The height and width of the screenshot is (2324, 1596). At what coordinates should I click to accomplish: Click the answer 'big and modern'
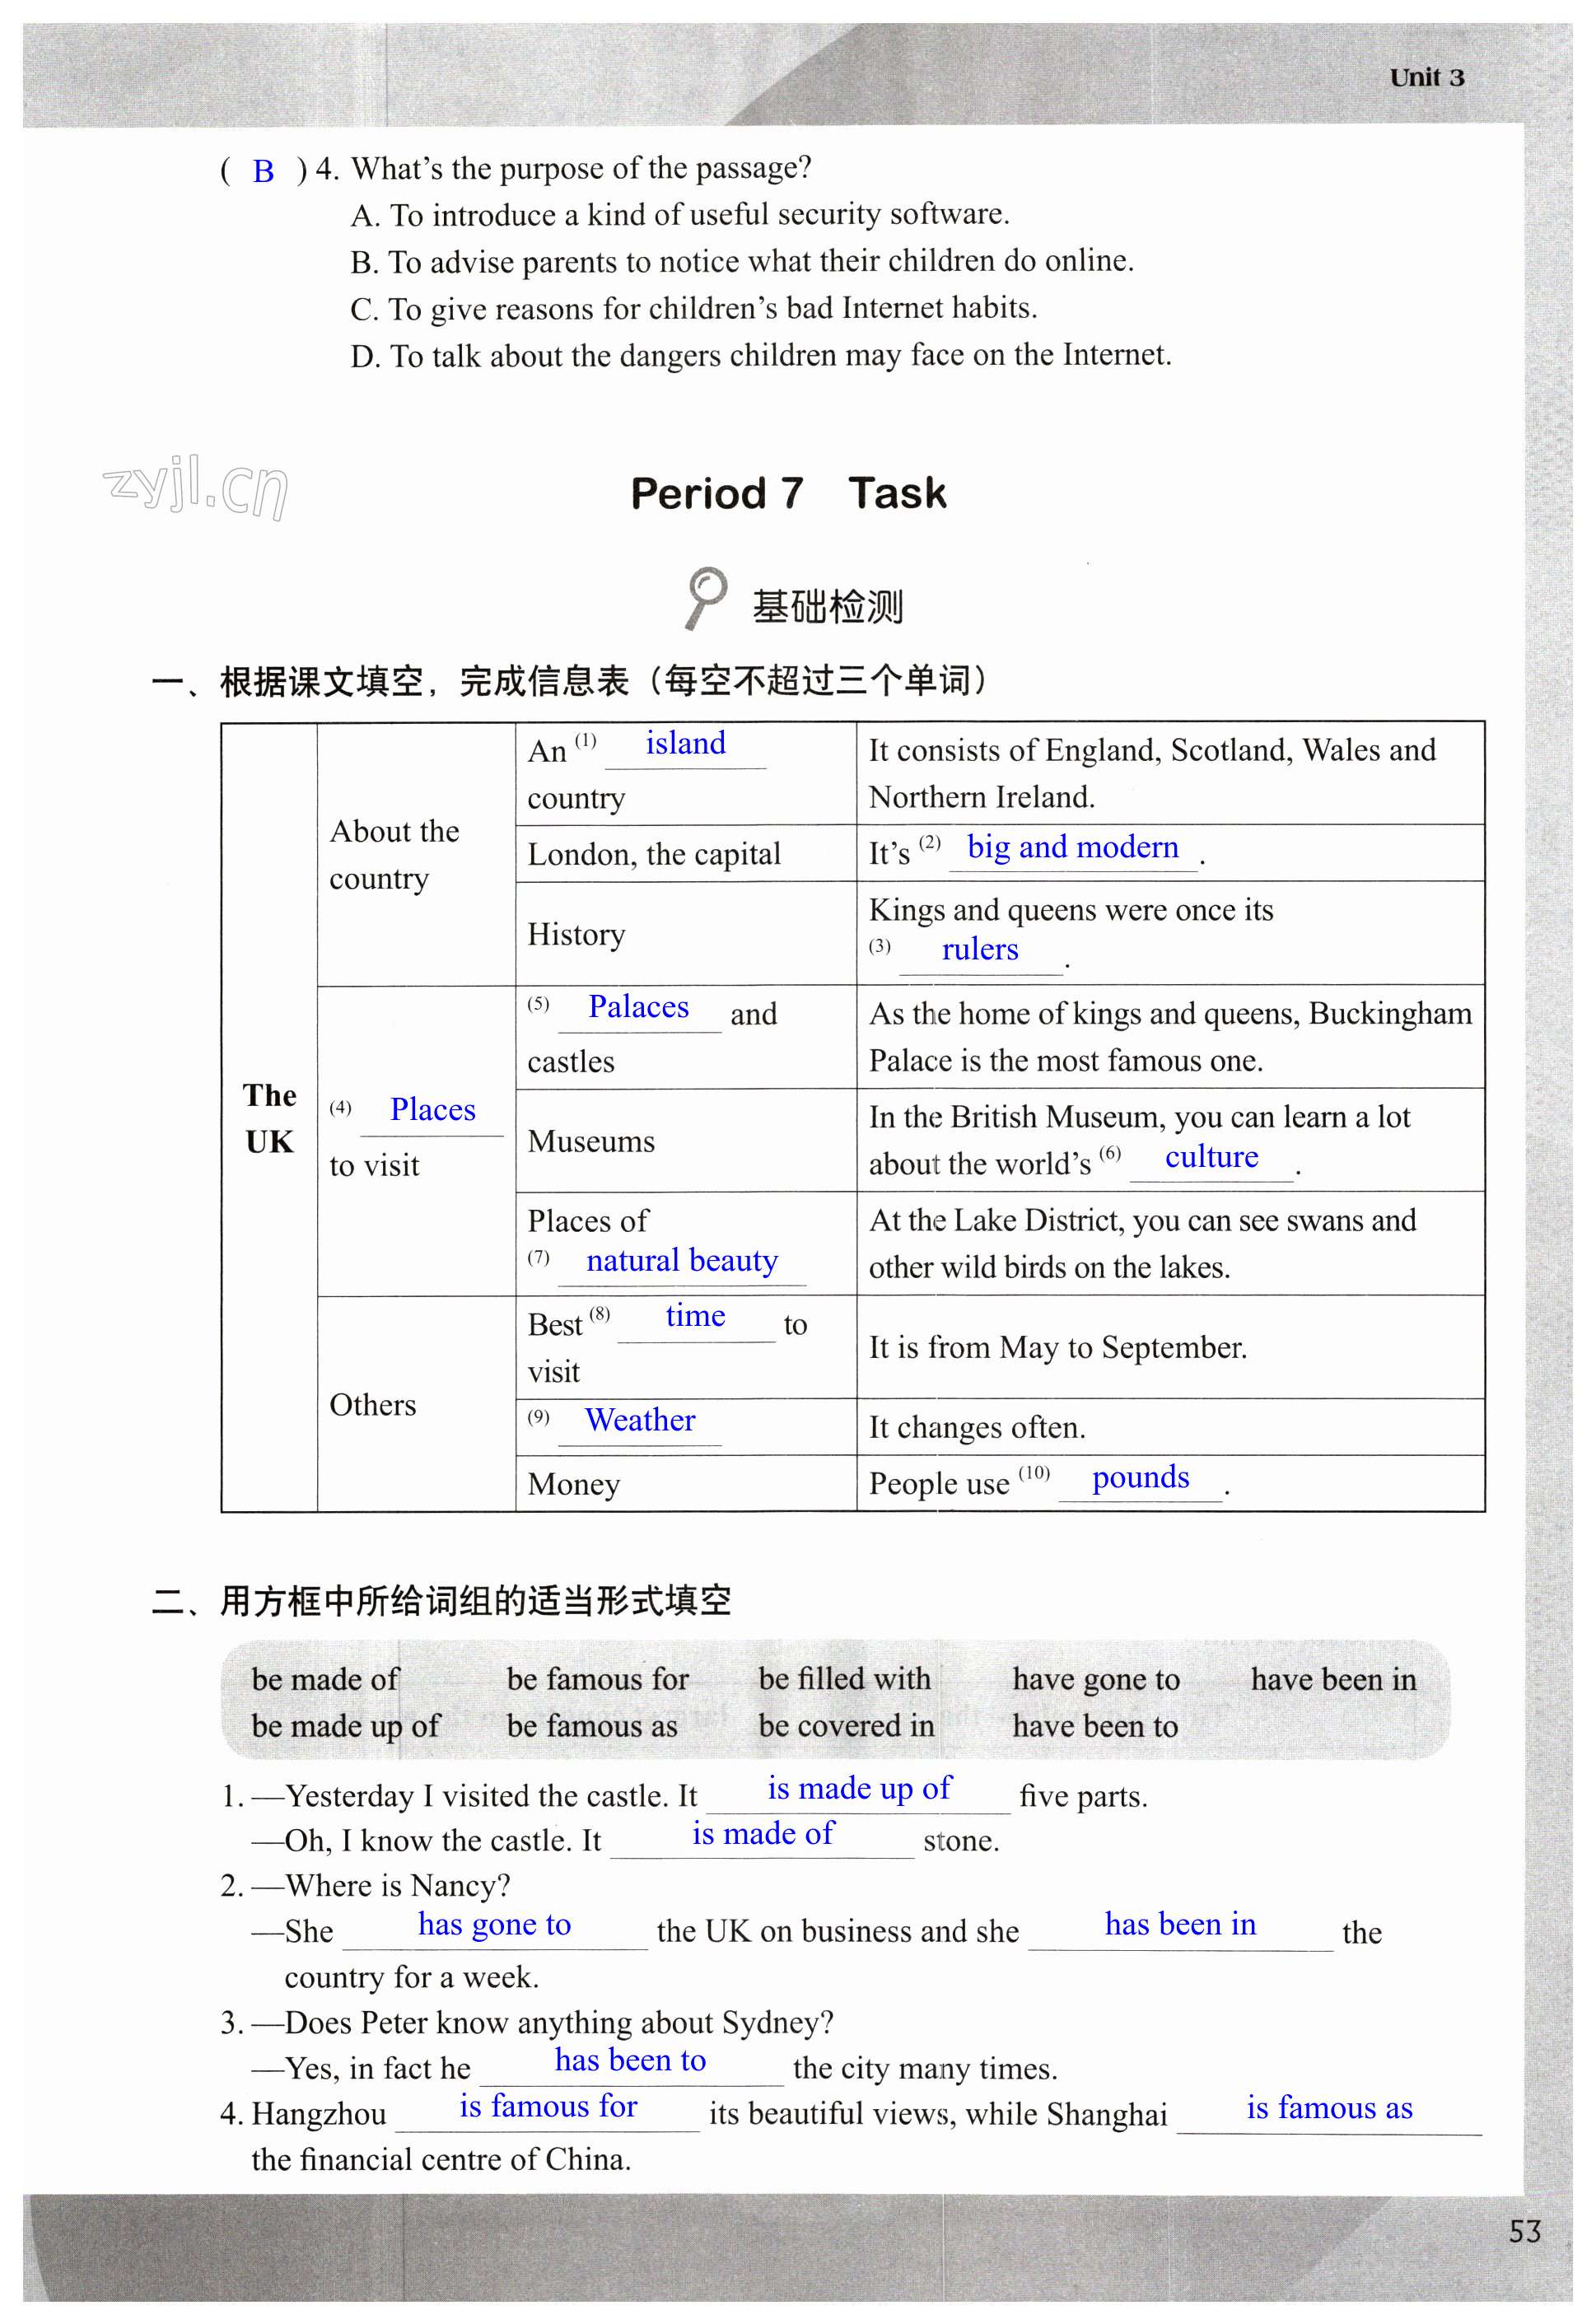click(x=1072, y=847)
